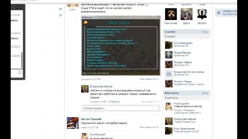Open post timestamp сегодня в 0:25
Screen dimensions: 248x139
pyautogui.click(x=89, y=79)
